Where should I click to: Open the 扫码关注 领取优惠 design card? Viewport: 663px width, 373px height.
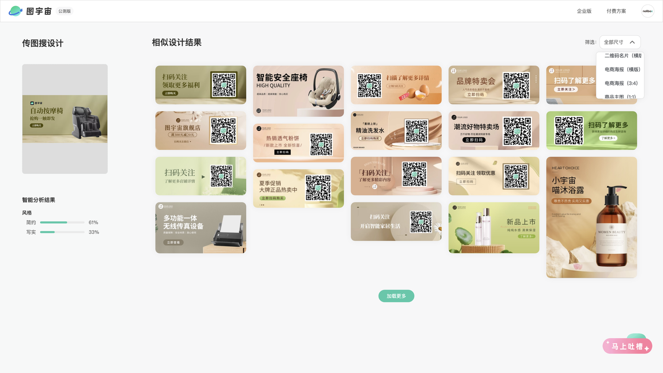(x=494, y=176)
